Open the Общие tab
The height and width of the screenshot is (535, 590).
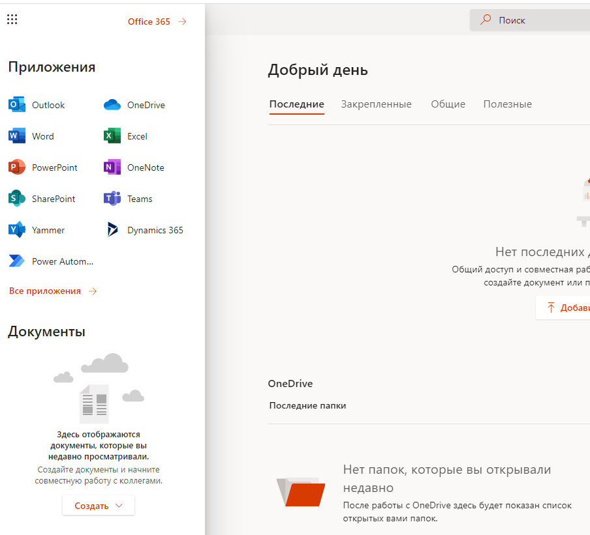(448, 104)
